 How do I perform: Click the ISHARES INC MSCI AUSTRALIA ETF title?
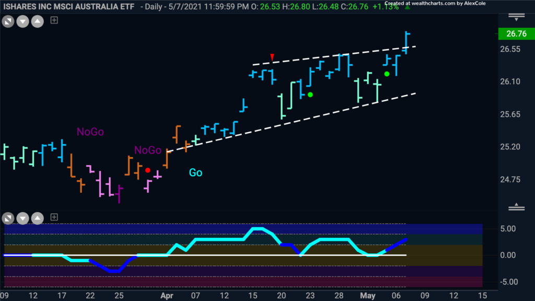[68, 6]
